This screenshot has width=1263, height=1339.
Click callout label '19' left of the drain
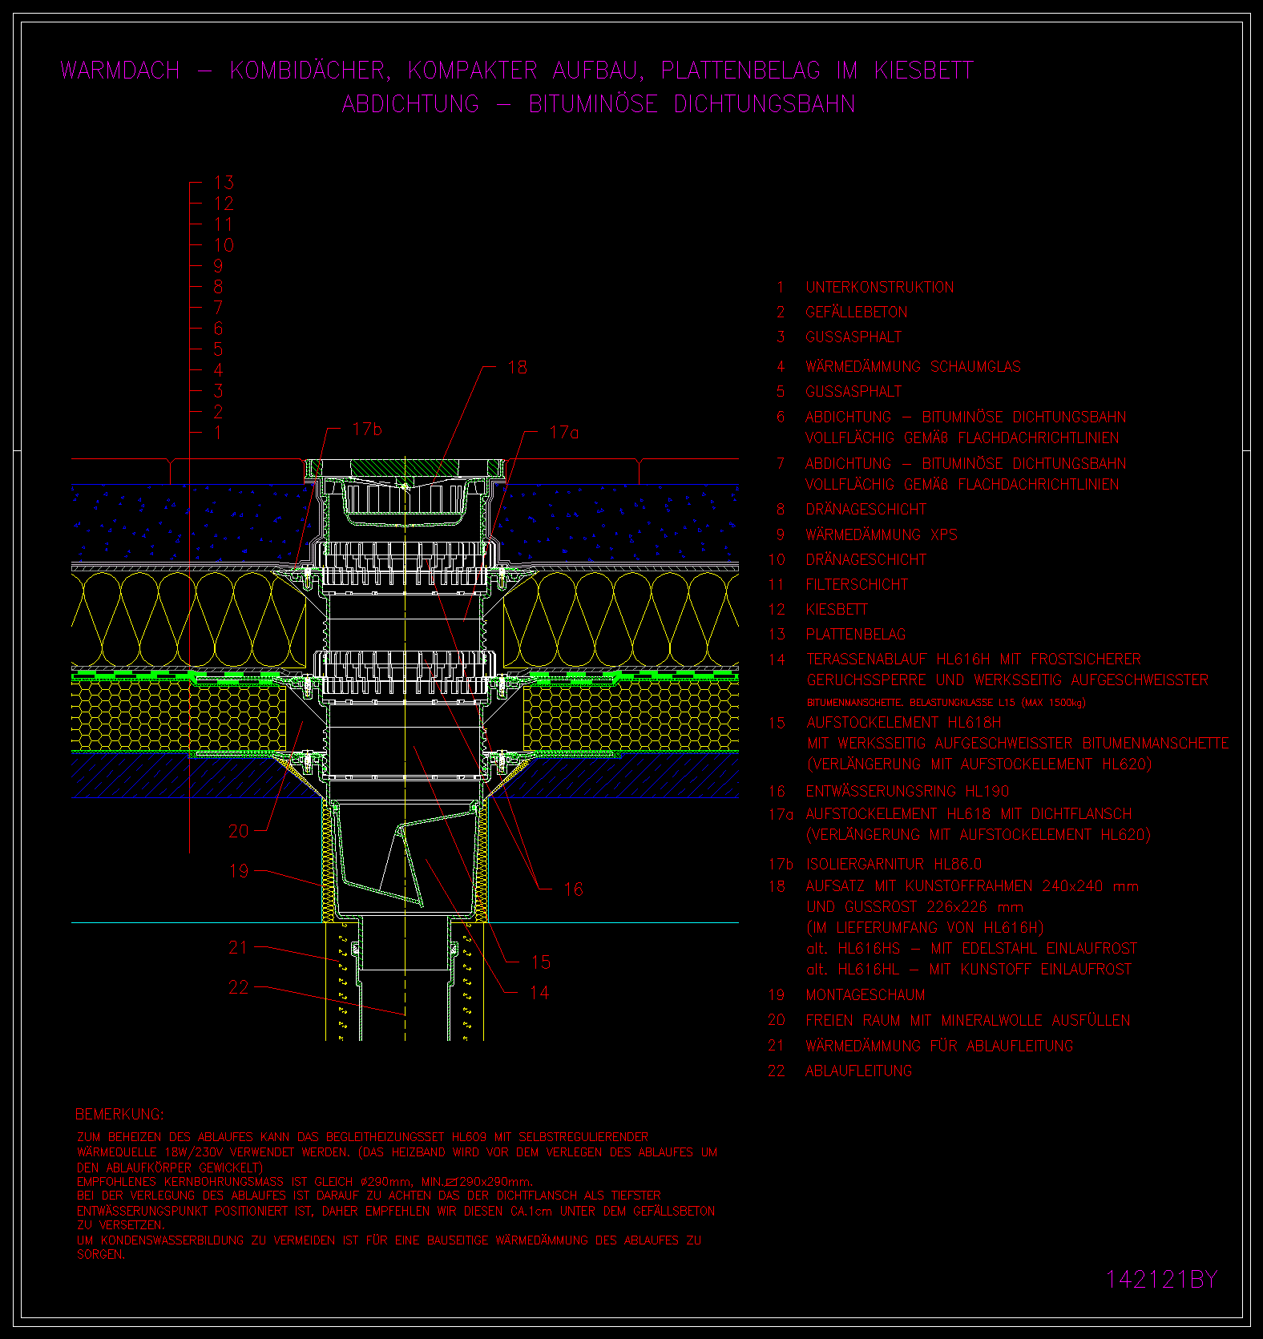(x=239, y=871)
